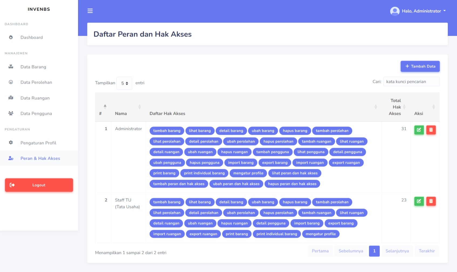The height and width of the screenshot is (272, 457).
Task: Go to Data Ruangan menu item
Action: coord(35,98)
